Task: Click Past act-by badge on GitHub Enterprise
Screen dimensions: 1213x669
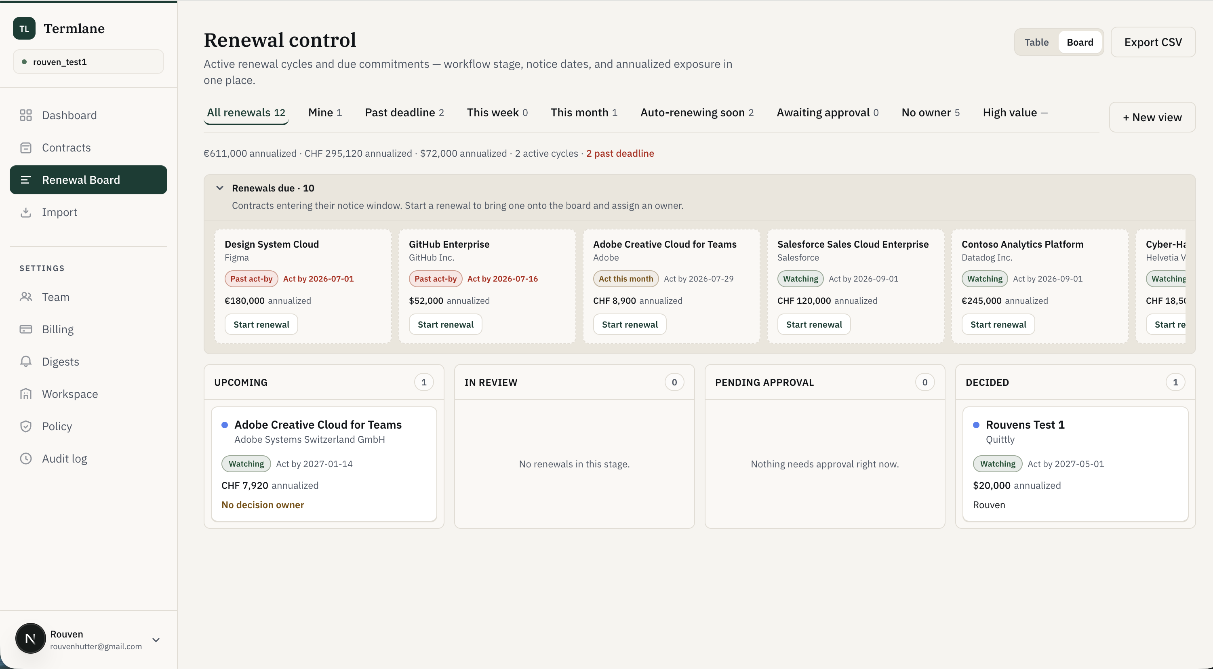Action: 436,279
